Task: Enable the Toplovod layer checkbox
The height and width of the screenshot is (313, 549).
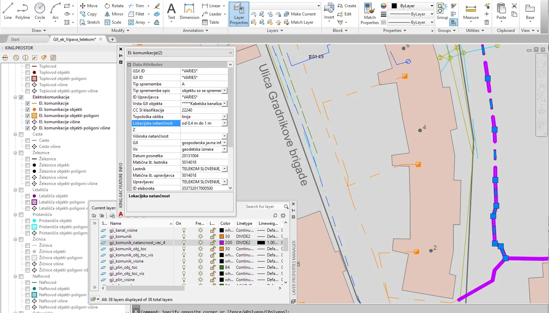Action: pos(28,66)
